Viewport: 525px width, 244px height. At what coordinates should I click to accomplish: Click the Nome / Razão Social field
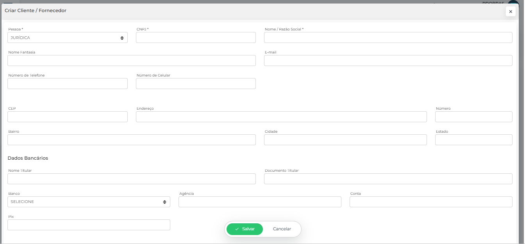point(388,38)
